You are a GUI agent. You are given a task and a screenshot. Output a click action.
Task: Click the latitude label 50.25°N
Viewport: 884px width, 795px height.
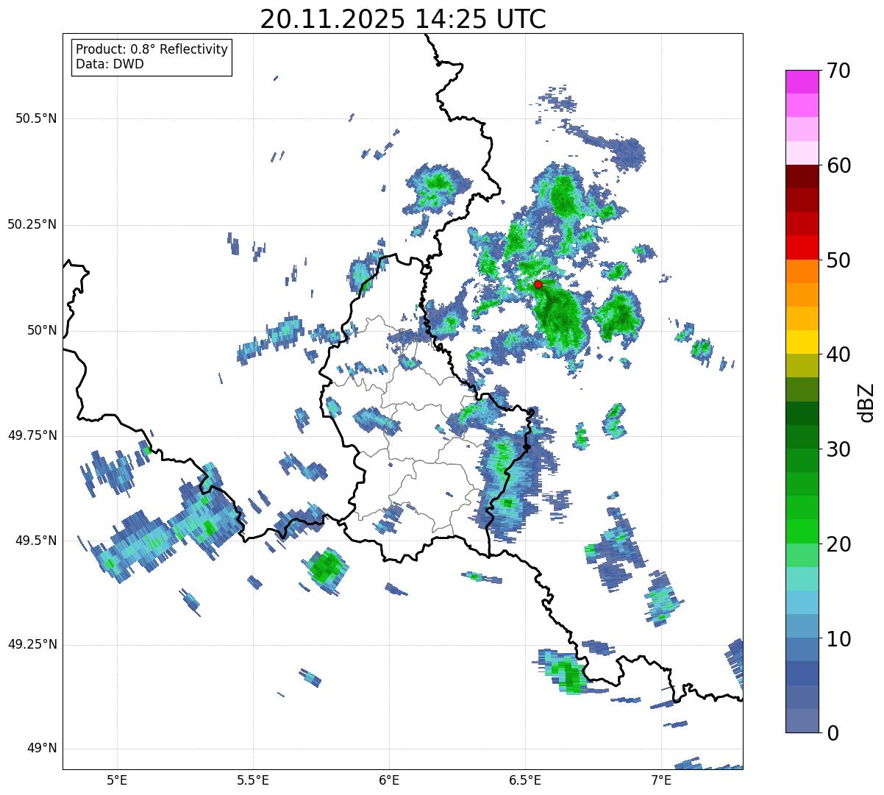coord(32,224)
